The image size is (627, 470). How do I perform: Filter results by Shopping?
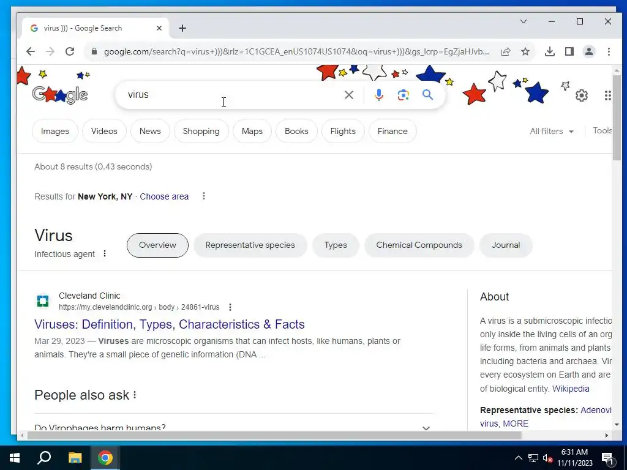pyautogui.click(x=201, y=131)
